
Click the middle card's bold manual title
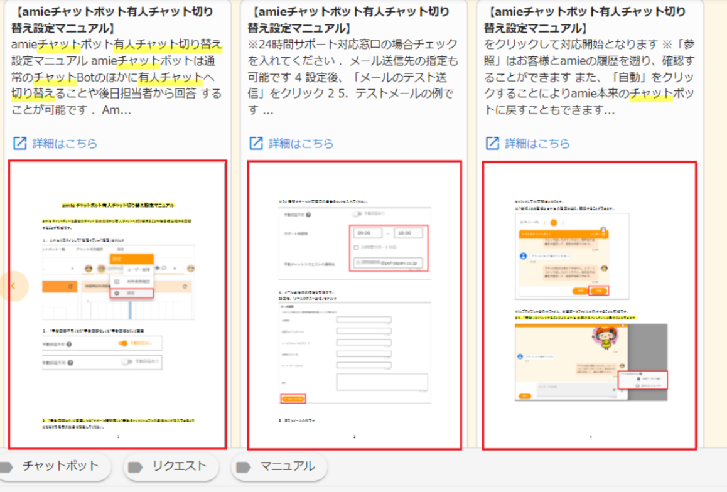[x=349, y=19]
